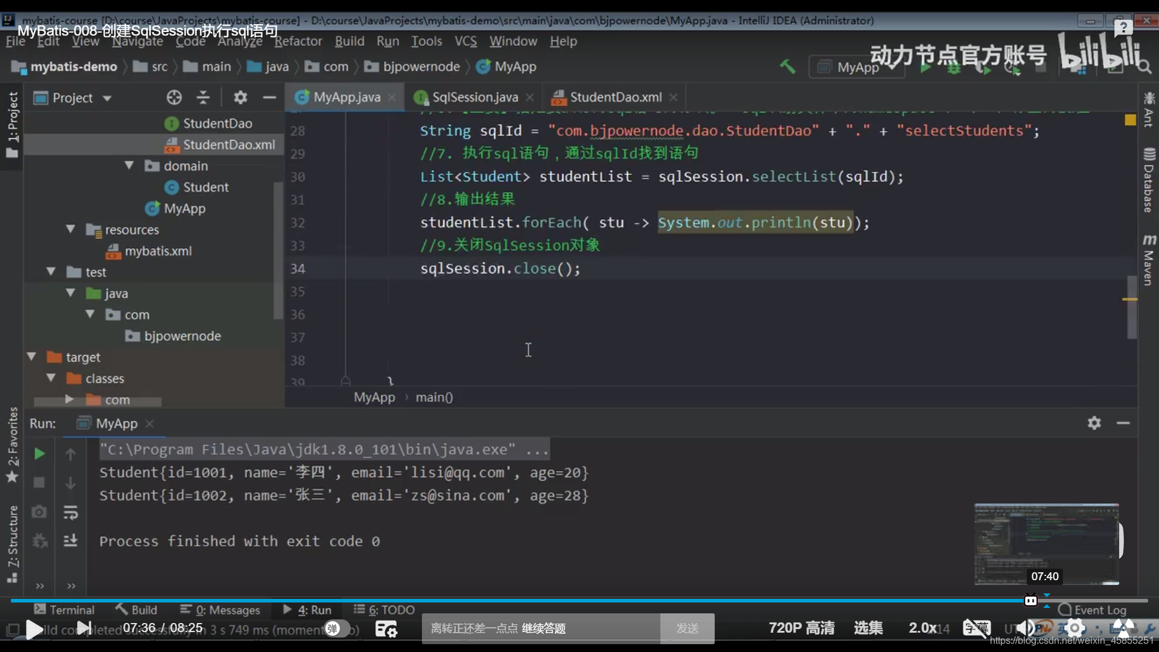
Task: Open the 720P 高清 quality selector
Action: tap(801, 628)
